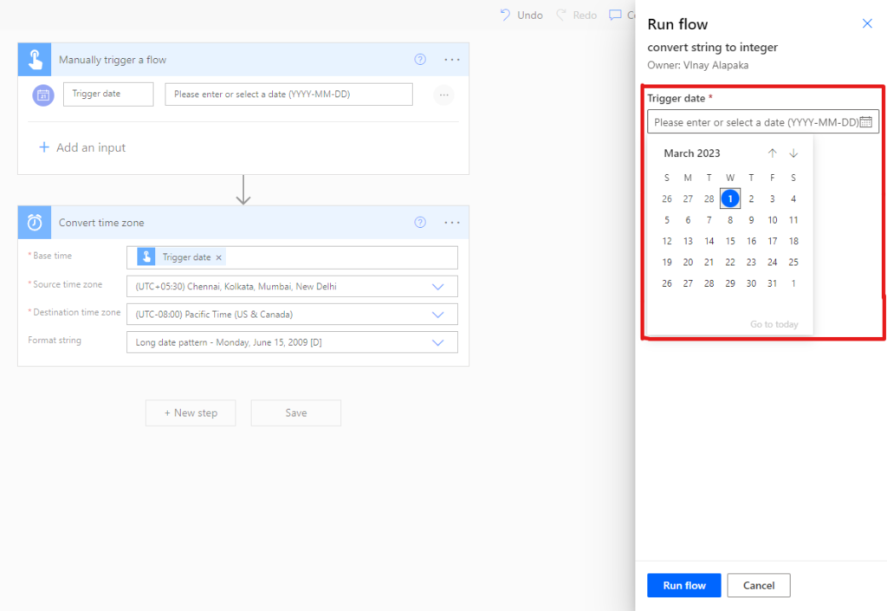Select March 15 in the calendar
This screenshot has width=887, height=611.
point(729,241)
